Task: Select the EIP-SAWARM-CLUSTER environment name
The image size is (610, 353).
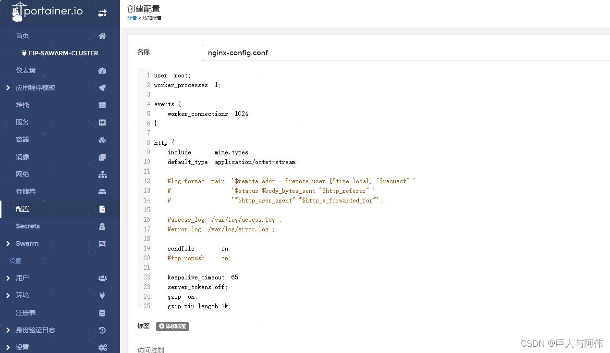Action: click(63, 53)
